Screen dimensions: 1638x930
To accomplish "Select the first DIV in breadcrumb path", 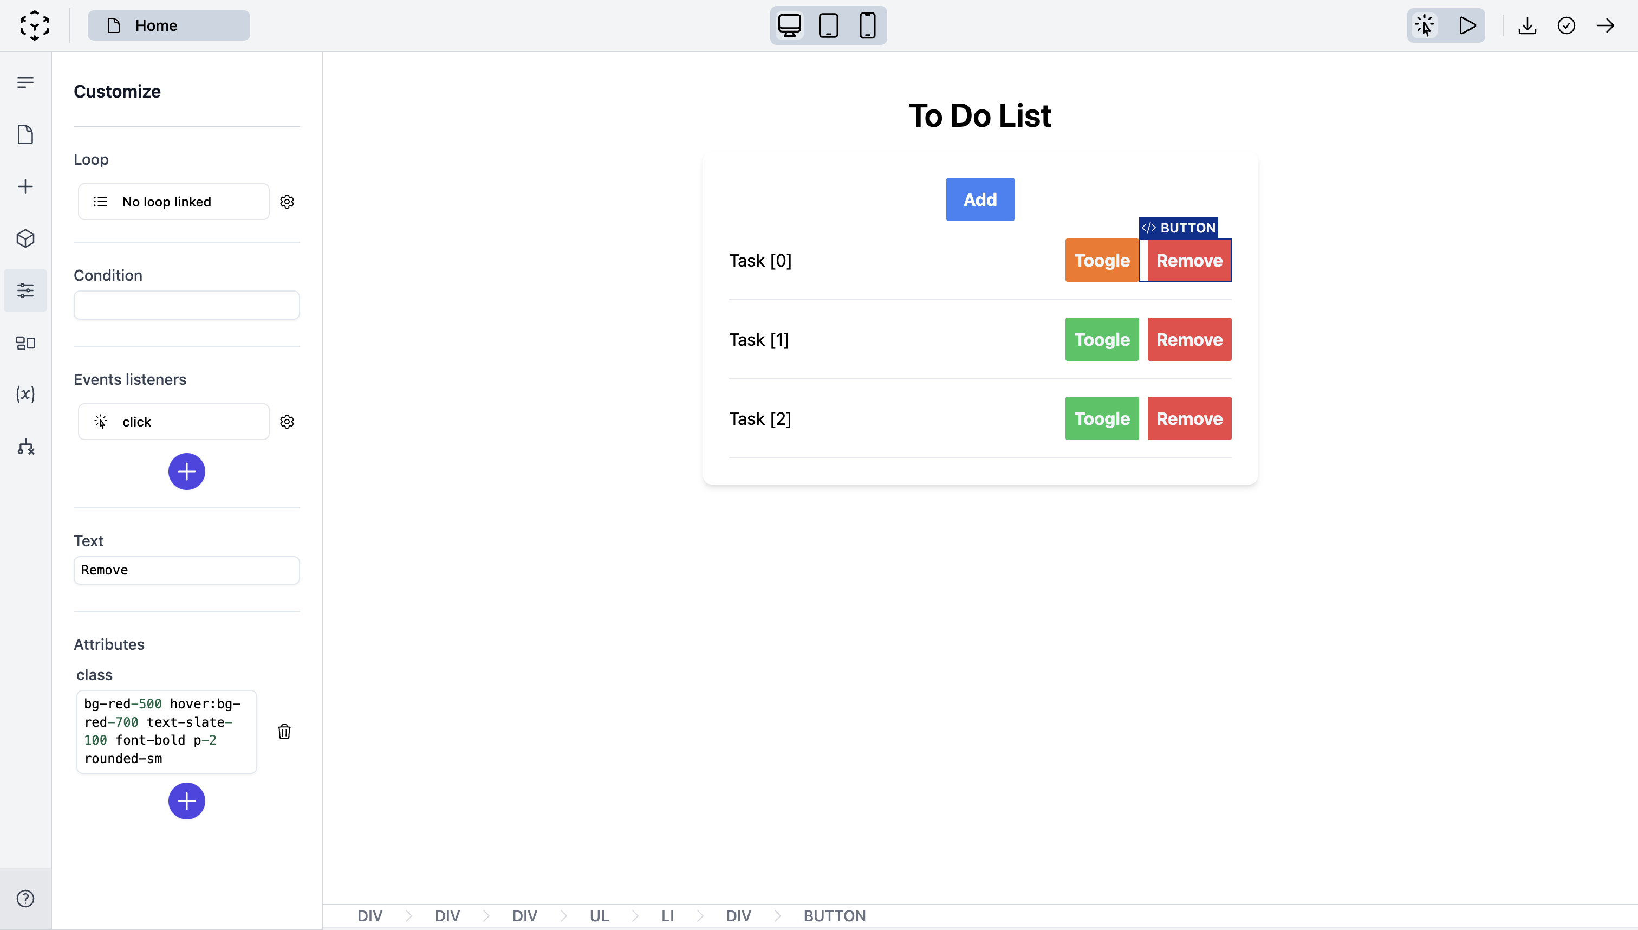I will pos(369,916).
